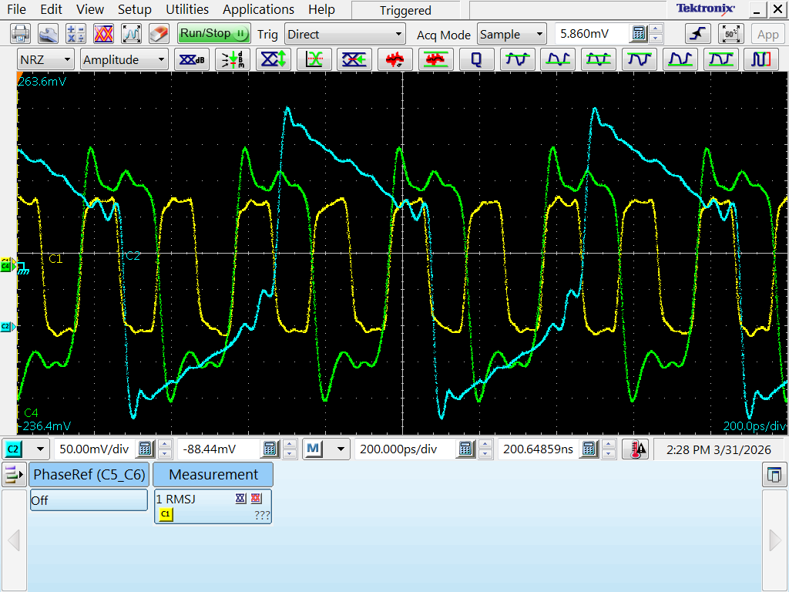The width and height of the screenshot is (789, 592).
Task: Open the Applications menu
Action: click(x=258, y=9)
